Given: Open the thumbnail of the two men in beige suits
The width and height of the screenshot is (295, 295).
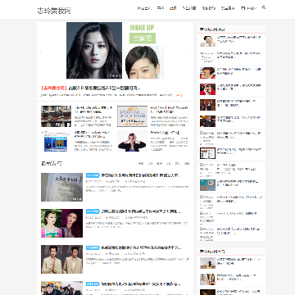Looking at the screenshot, I should coord(61,259).
